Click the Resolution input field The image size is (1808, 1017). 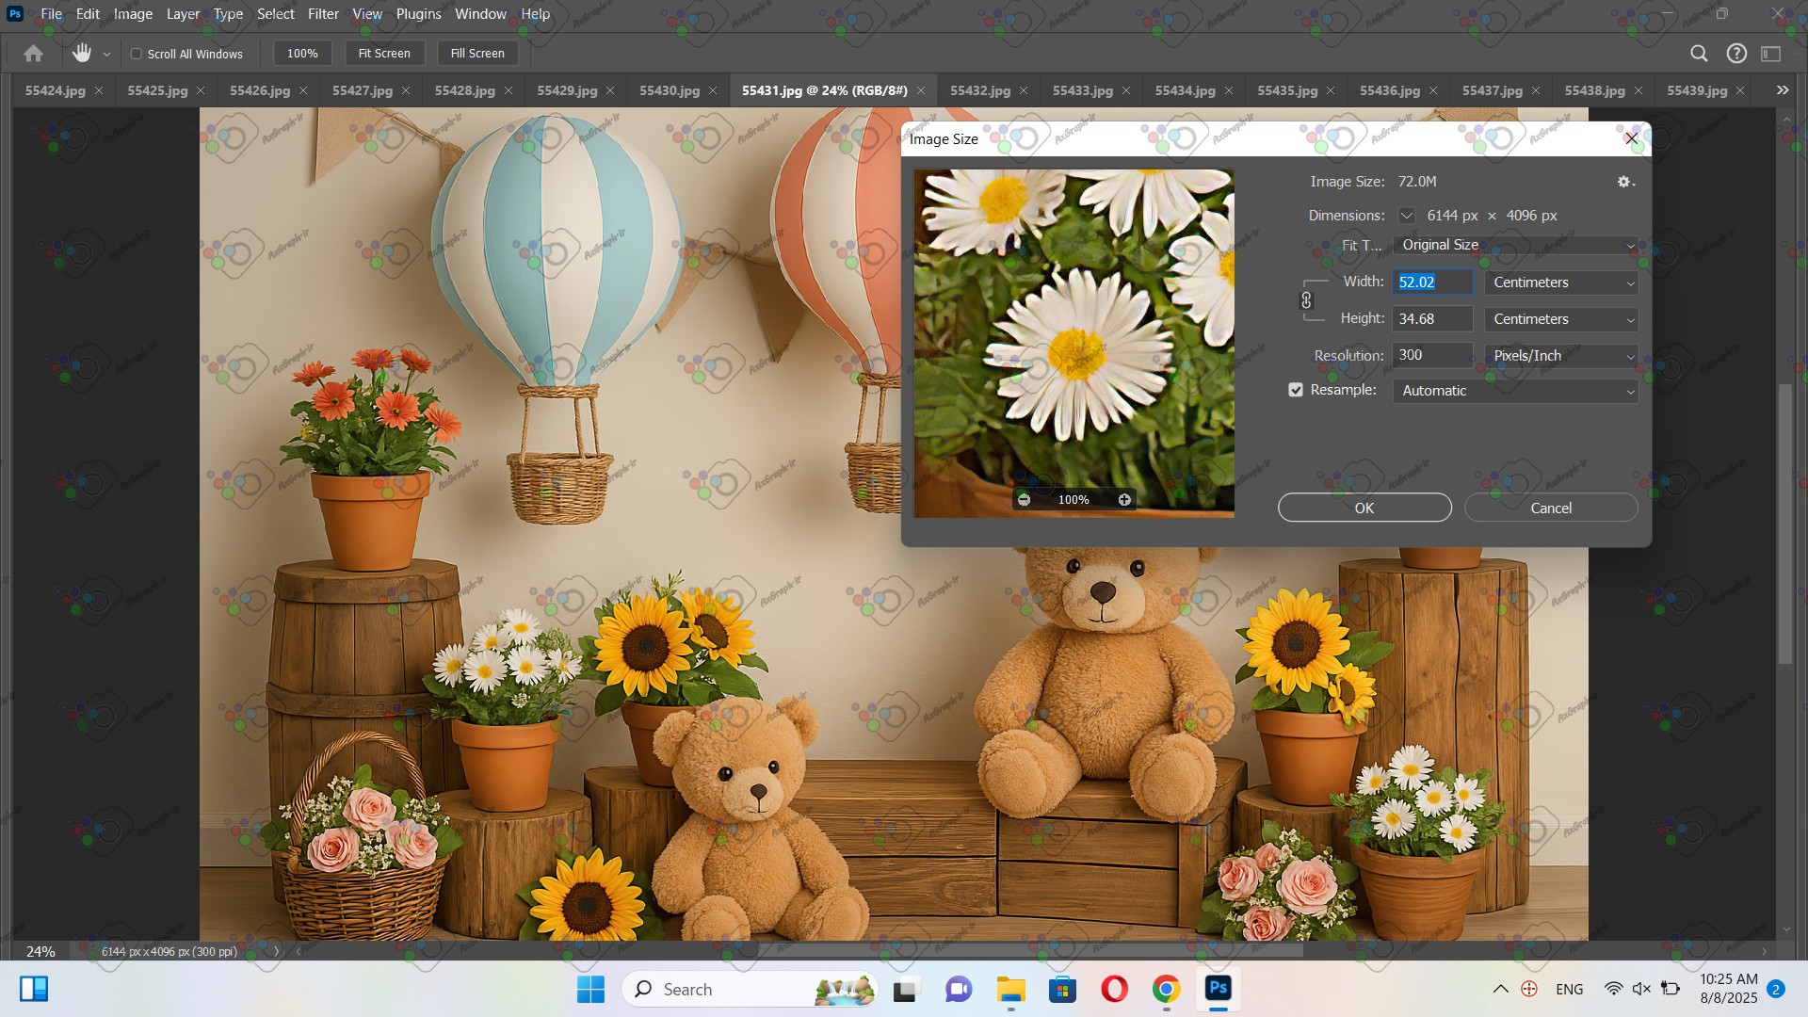1431,355
